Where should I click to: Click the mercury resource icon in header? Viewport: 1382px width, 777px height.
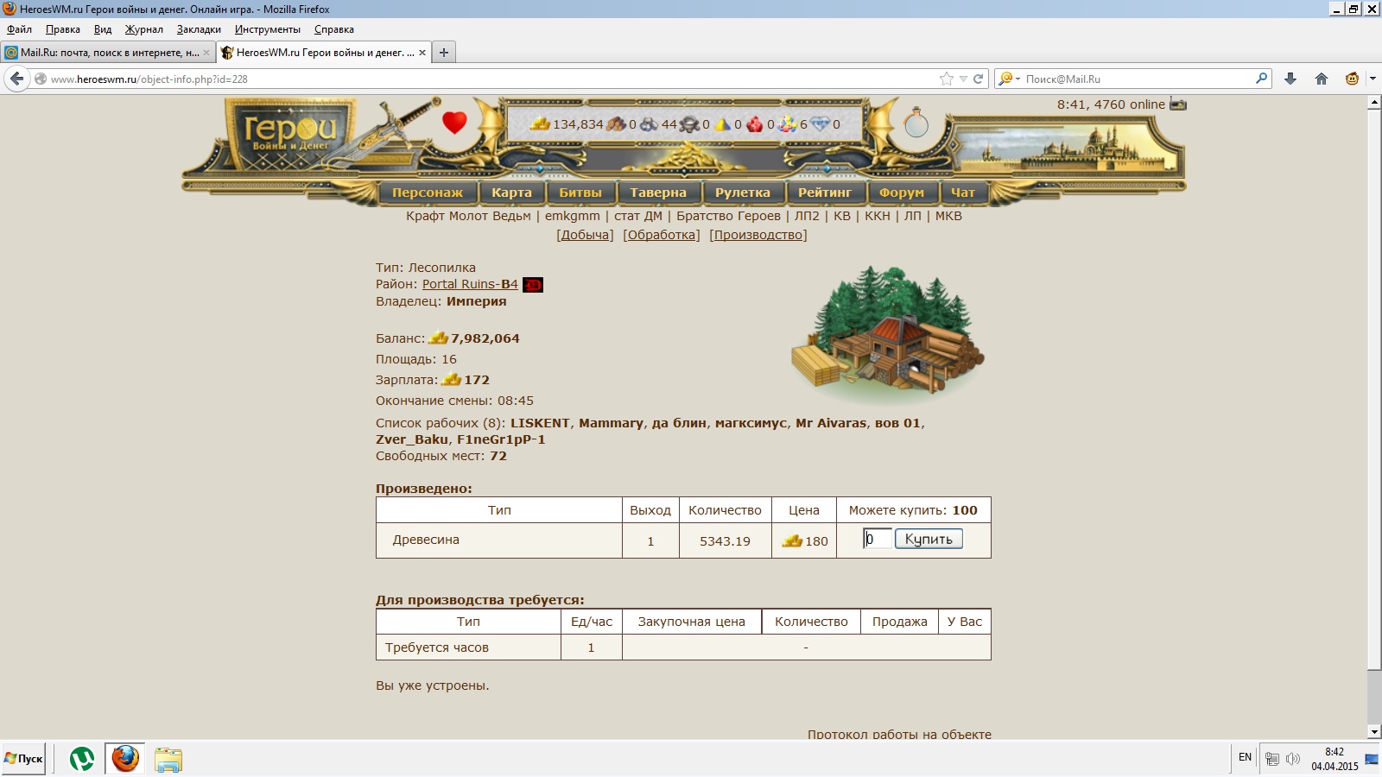tap(689, 124)
